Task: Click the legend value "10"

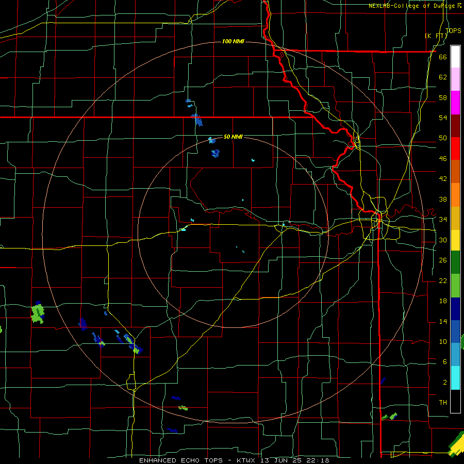Action: (x=443, y=342)
